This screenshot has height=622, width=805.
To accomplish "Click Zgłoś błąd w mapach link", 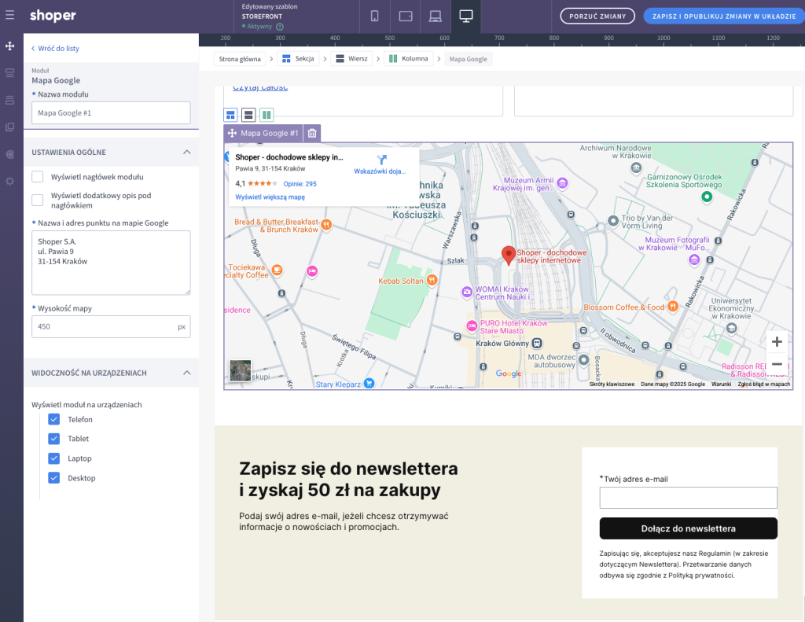I will click(x=763, y=385).
